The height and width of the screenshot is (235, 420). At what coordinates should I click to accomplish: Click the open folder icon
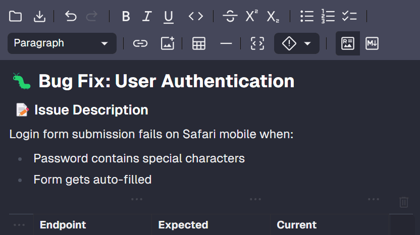pyautogui.click(x=16, y=17)
